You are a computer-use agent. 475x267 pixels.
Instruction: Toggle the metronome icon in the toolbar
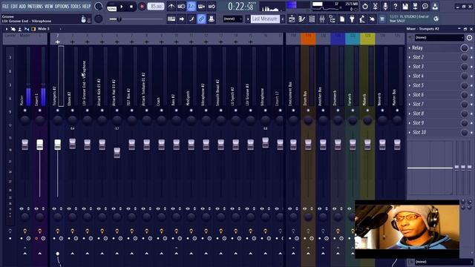[x=171, y=6]
